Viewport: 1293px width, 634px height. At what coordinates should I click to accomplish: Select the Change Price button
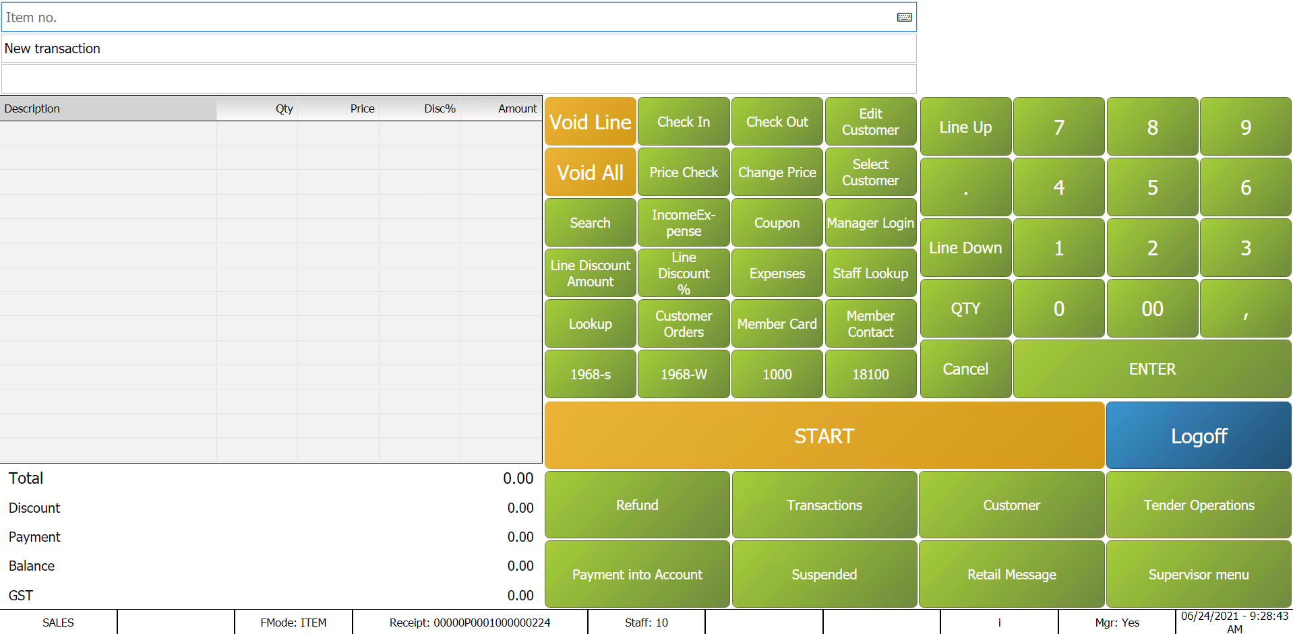(x=777, y=172)
